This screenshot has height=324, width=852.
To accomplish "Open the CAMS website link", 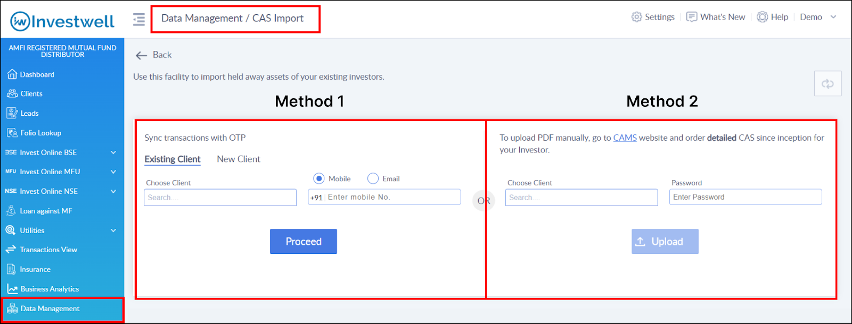I will coord(625,138).
